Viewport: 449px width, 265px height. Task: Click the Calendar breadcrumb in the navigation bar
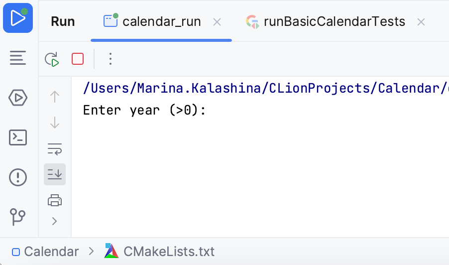tap(51, 252)
